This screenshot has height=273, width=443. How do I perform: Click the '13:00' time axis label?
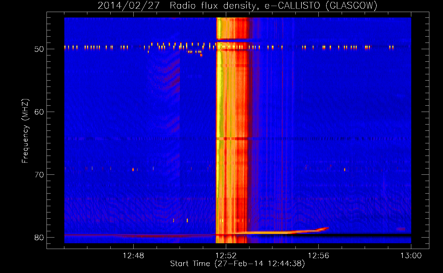(411, 256)
